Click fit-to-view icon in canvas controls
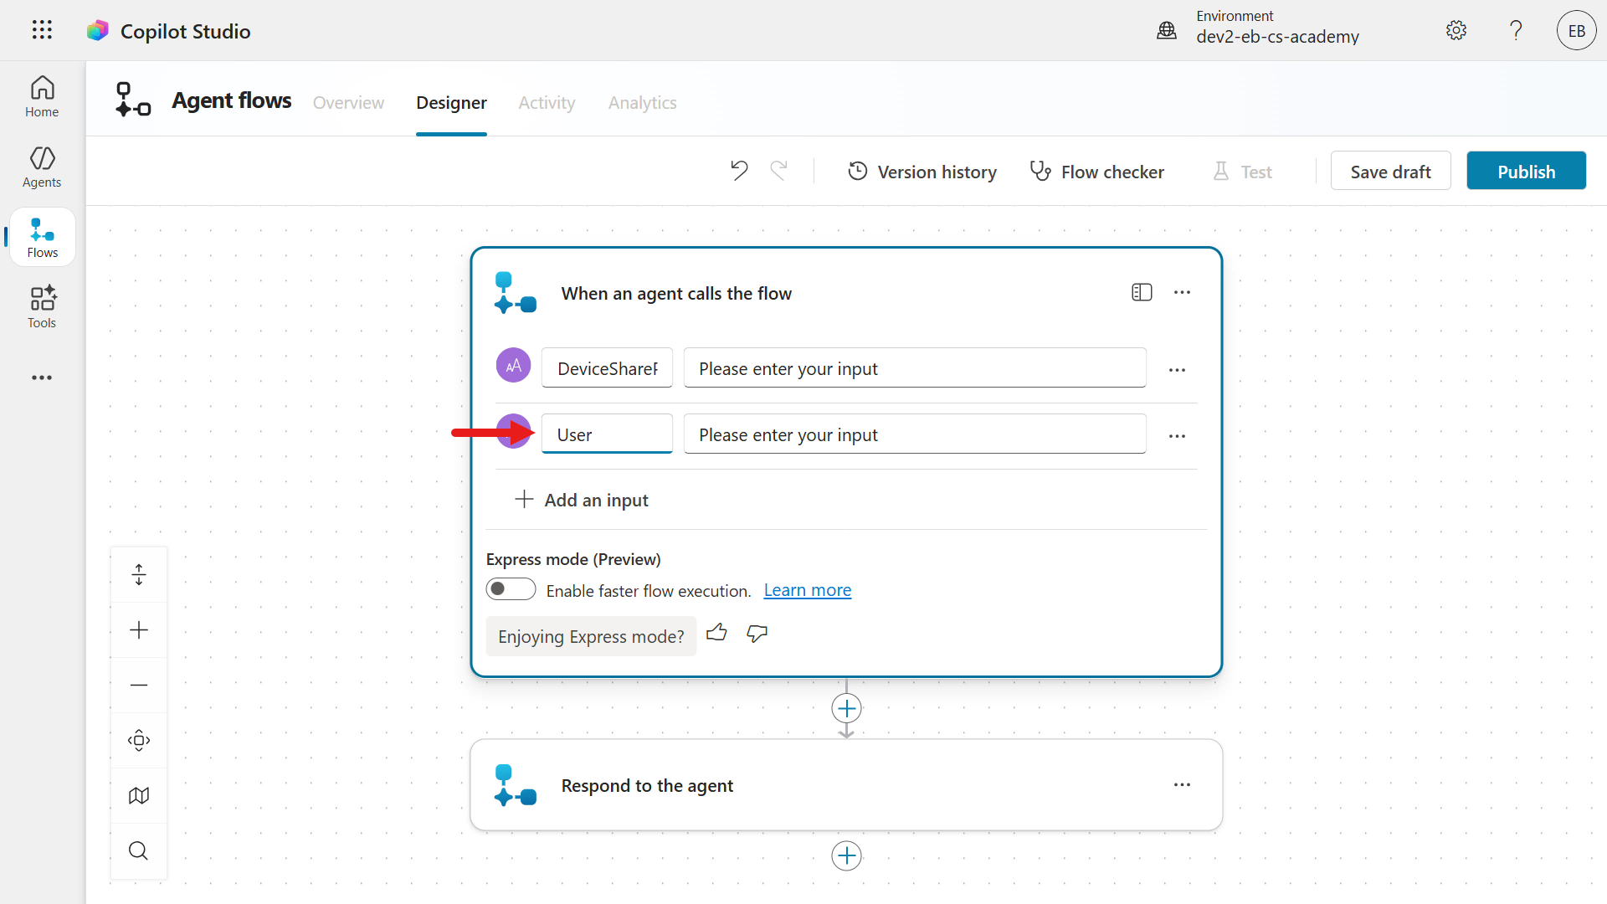 tap(139, 740)
